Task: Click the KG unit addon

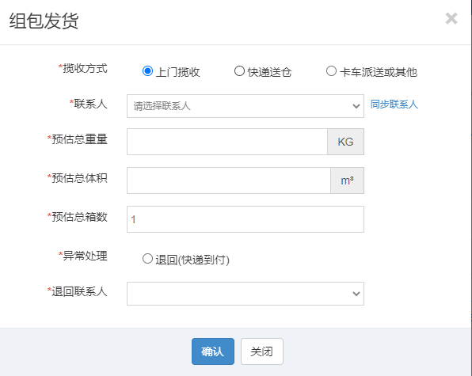Action: pos(345,142)
